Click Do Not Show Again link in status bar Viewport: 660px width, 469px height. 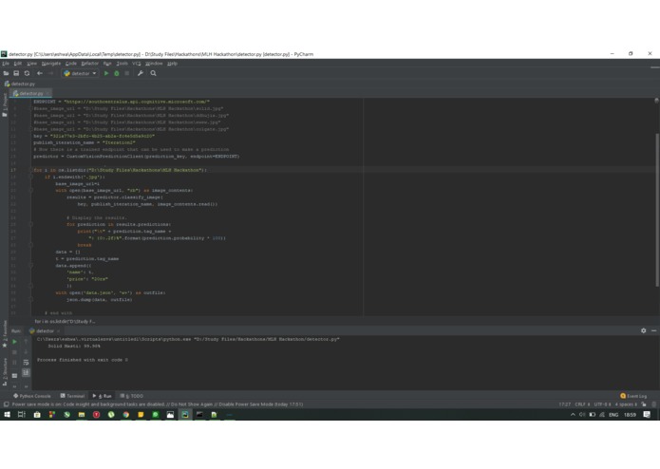(x=191, y=404)
